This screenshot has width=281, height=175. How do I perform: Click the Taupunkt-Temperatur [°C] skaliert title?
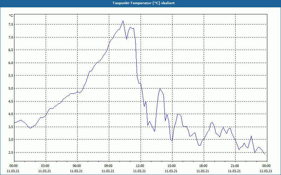click(144, 3)
